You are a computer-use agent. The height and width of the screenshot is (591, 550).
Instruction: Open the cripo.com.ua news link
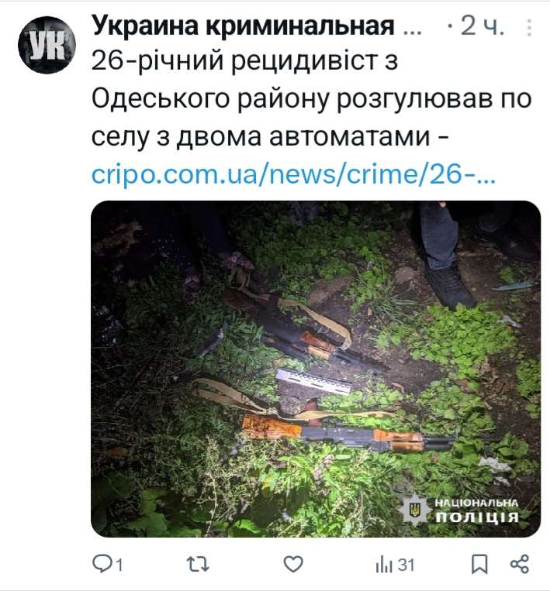click(x=293, y=174)
